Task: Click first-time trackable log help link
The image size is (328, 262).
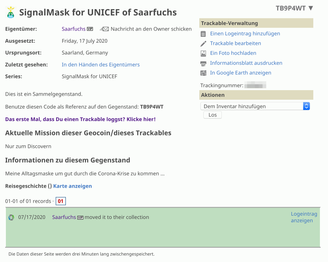Action: click(80, 119)
